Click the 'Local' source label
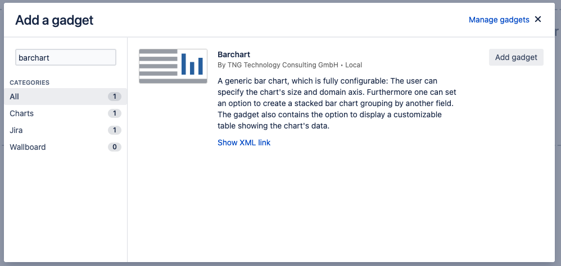The width and height of the screenshot is (561, 266). point(354,65)
